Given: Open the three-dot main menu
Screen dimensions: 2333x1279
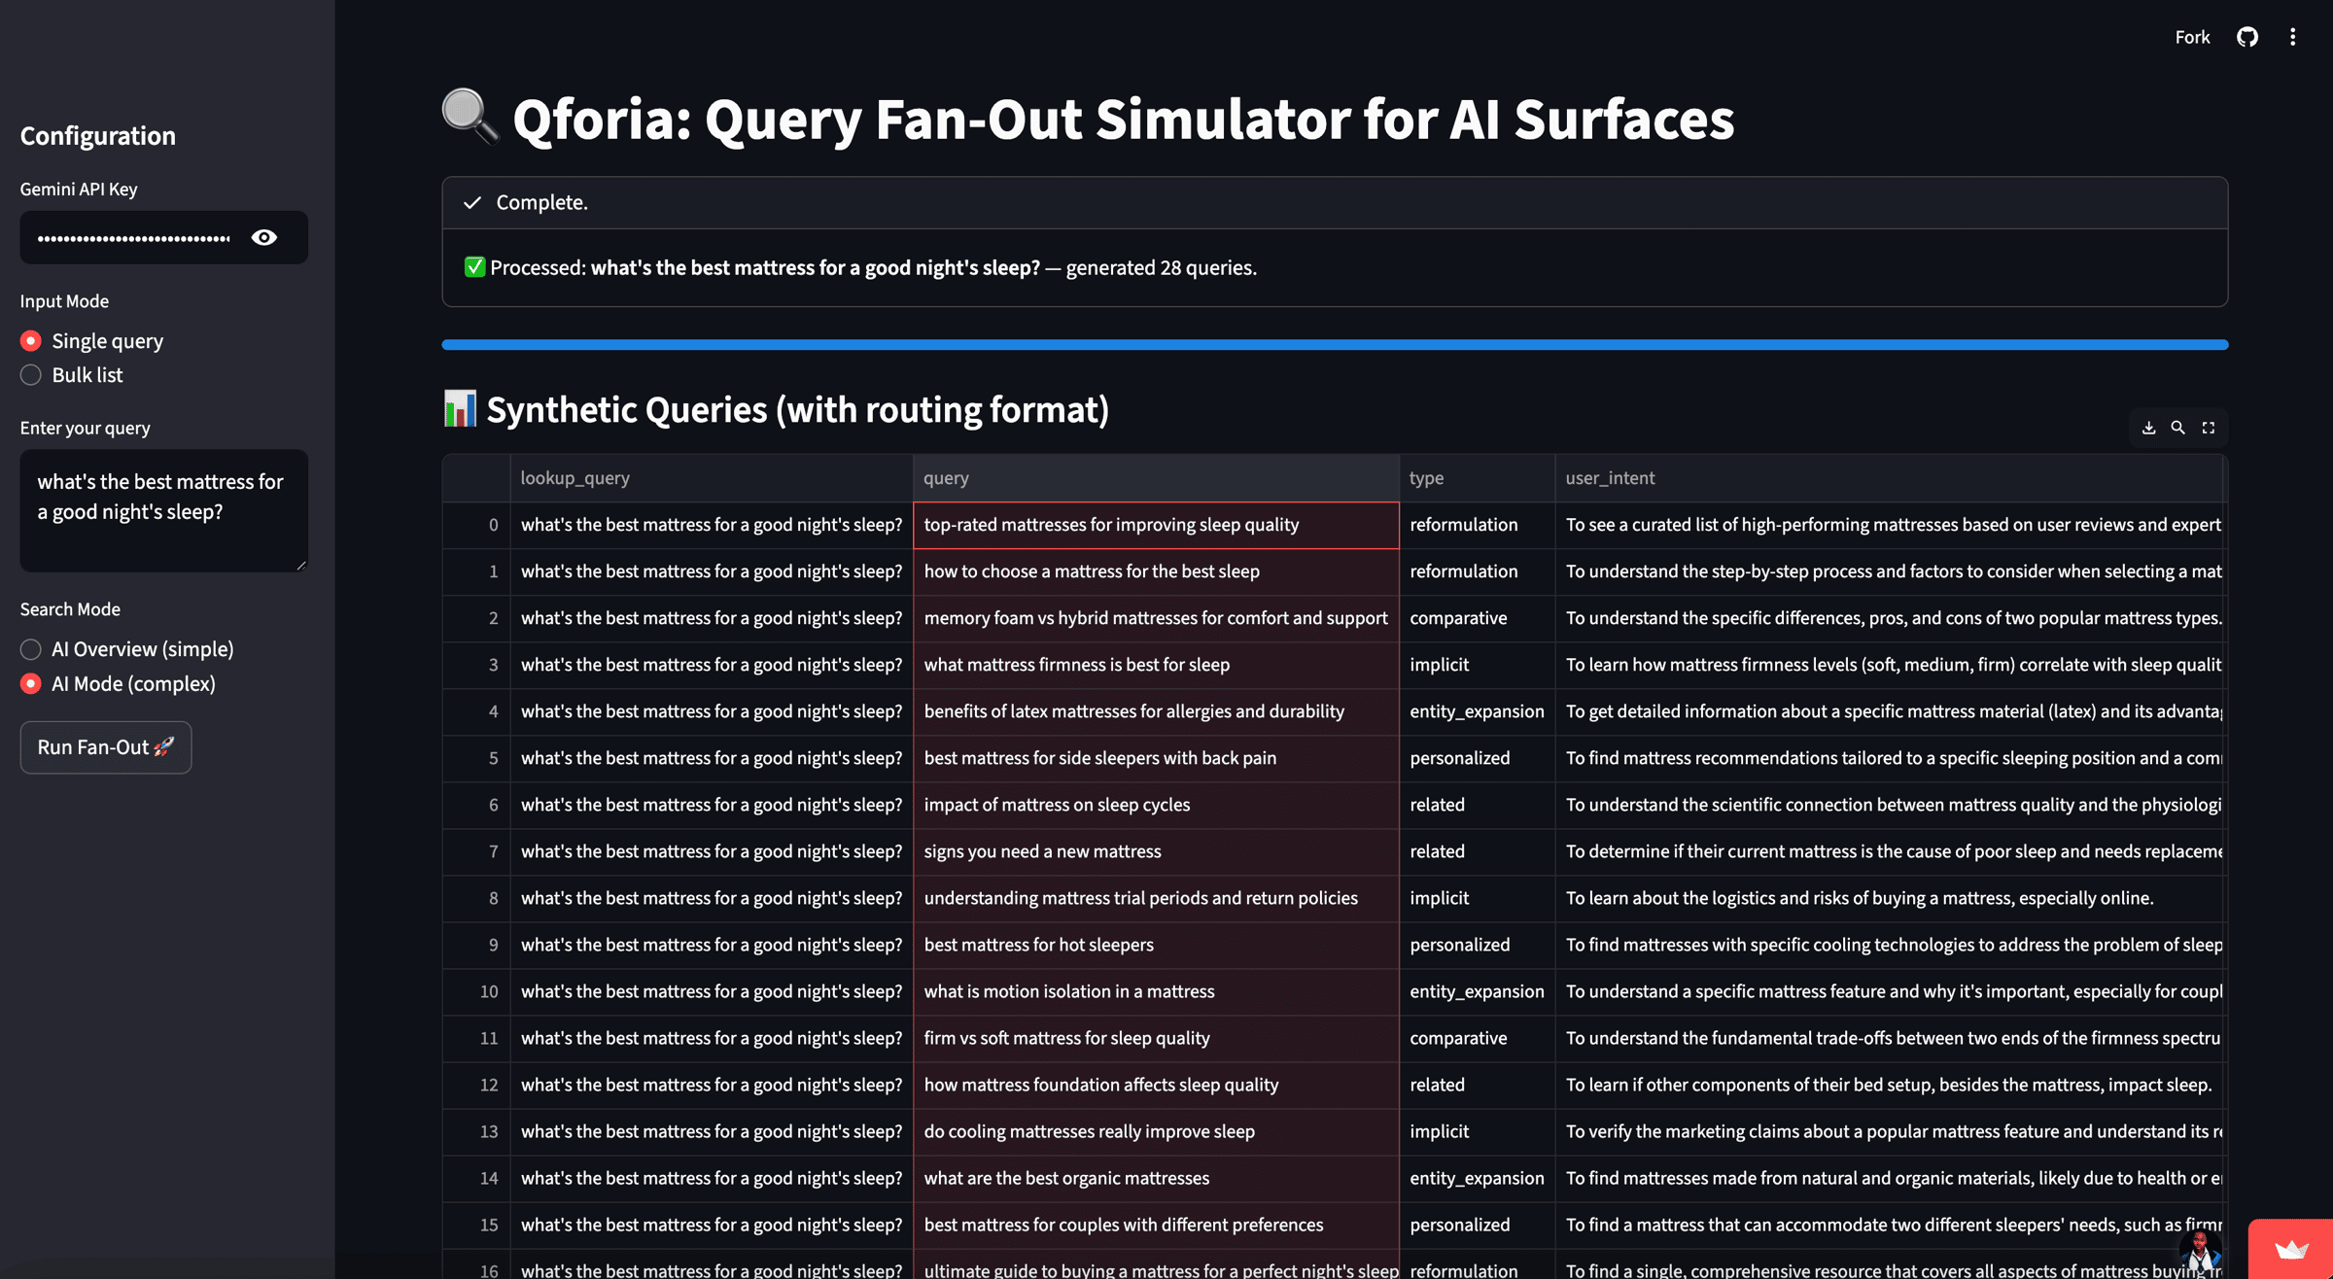Looking at the screenshot, I should 2292,37.
